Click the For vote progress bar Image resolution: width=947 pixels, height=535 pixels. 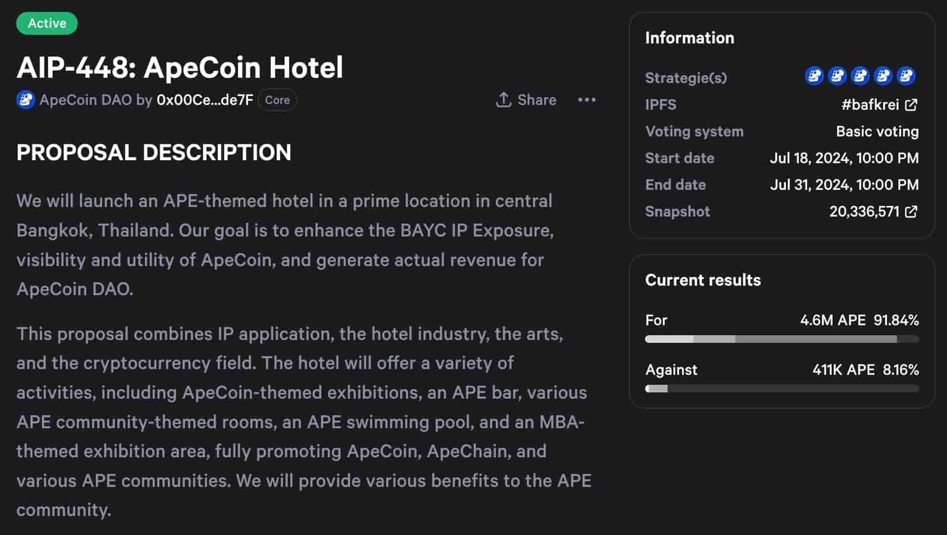[x=782, y=339]
